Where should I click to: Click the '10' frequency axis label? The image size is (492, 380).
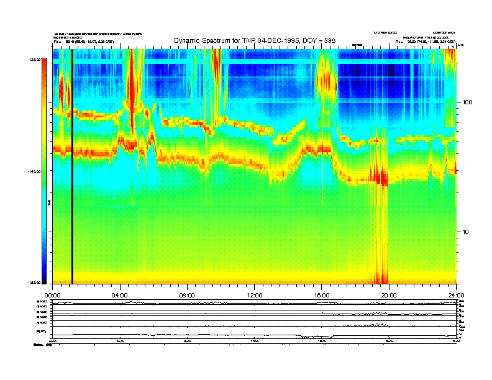click(466, 232)
